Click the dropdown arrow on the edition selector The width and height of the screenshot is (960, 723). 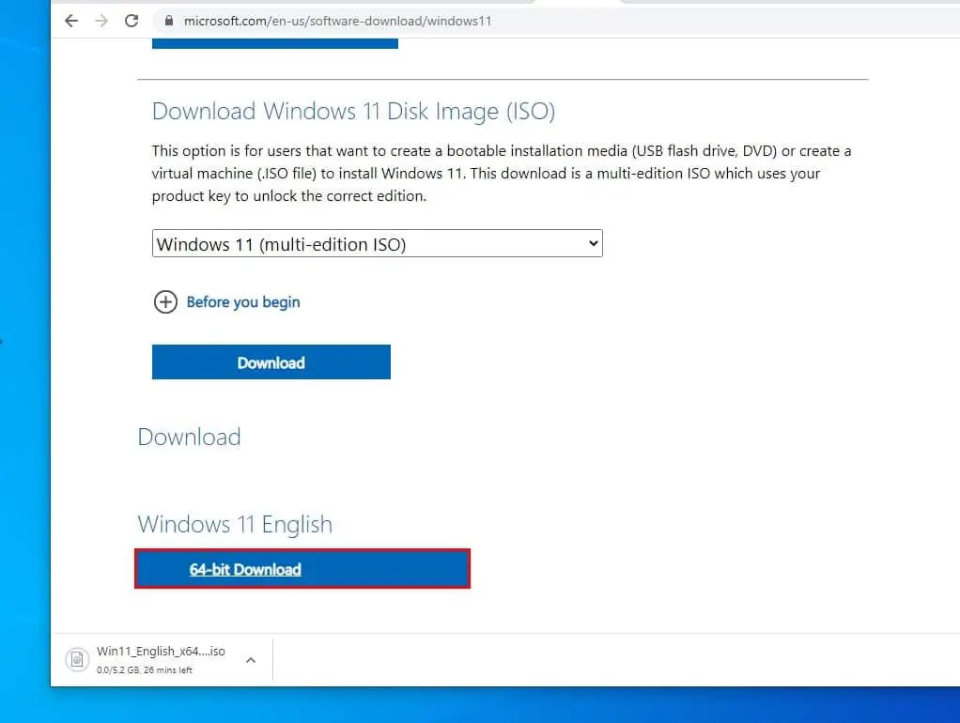coord(593,242)
